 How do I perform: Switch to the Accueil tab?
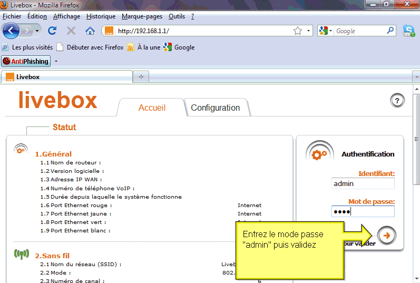(152, 108)
